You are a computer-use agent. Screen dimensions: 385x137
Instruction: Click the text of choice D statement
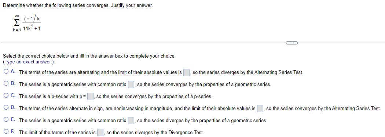(x=200, y=109)
